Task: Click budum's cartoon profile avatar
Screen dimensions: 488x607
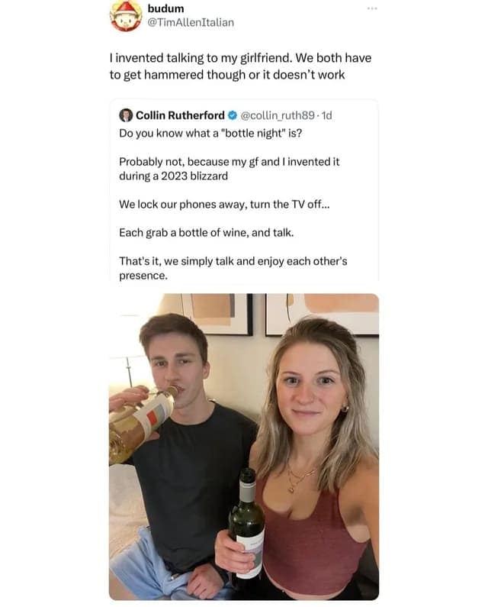Action: (x=126, y=16)
